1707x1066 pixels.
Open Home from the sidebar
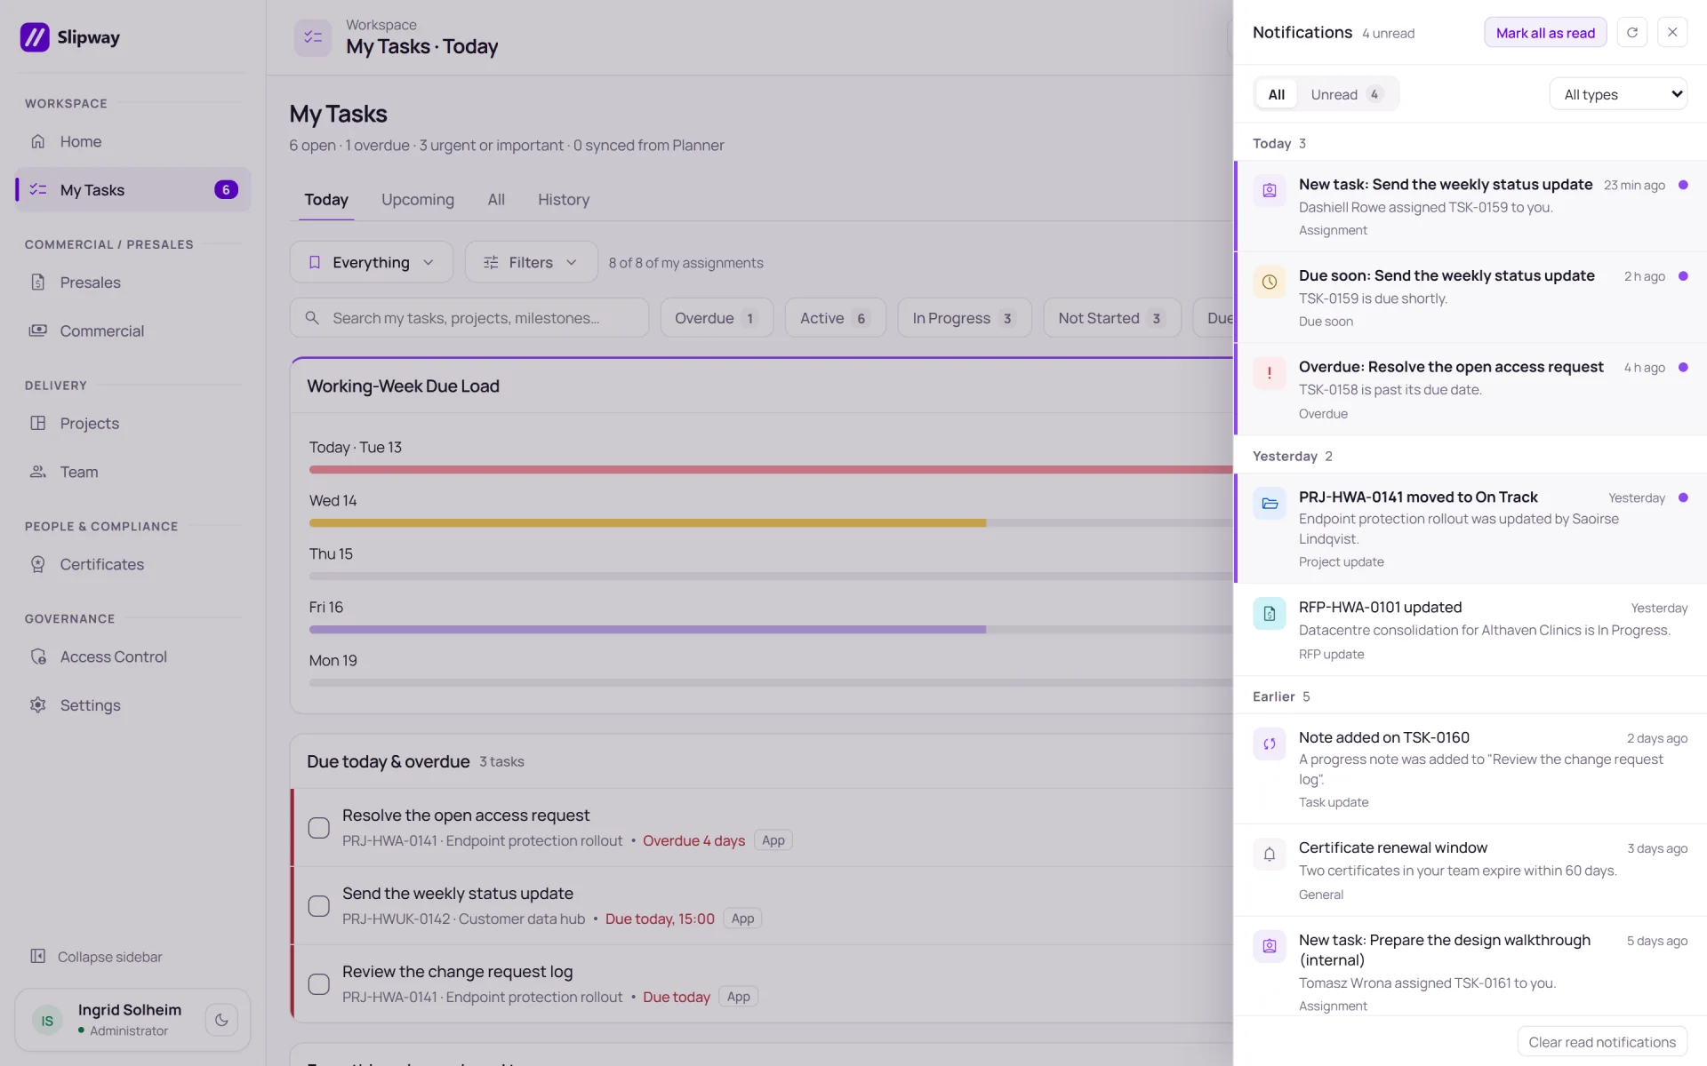(132, 141)
